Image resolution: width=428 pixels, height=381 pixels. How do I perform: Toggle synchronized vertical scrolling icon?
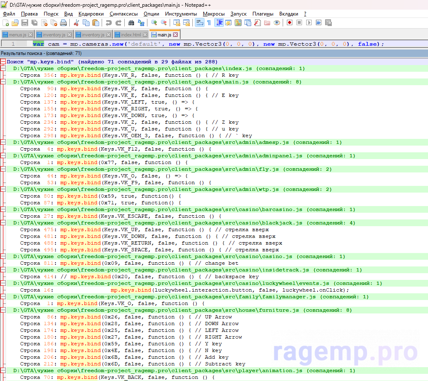[x=176, y=23]
